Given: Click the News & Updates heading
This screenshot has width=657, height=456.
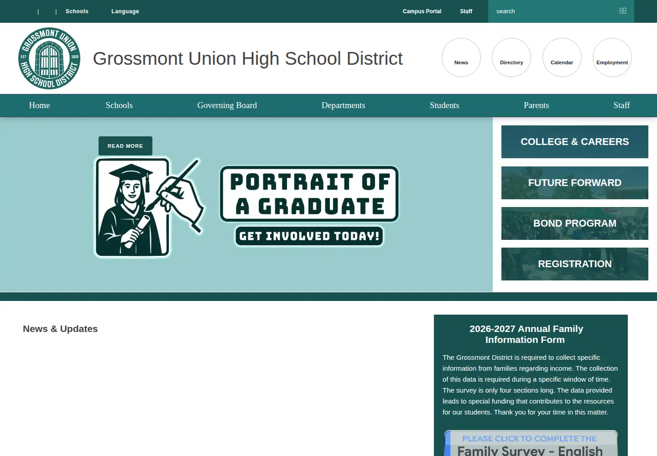Looking at the screenshot, I should [60, 329].
